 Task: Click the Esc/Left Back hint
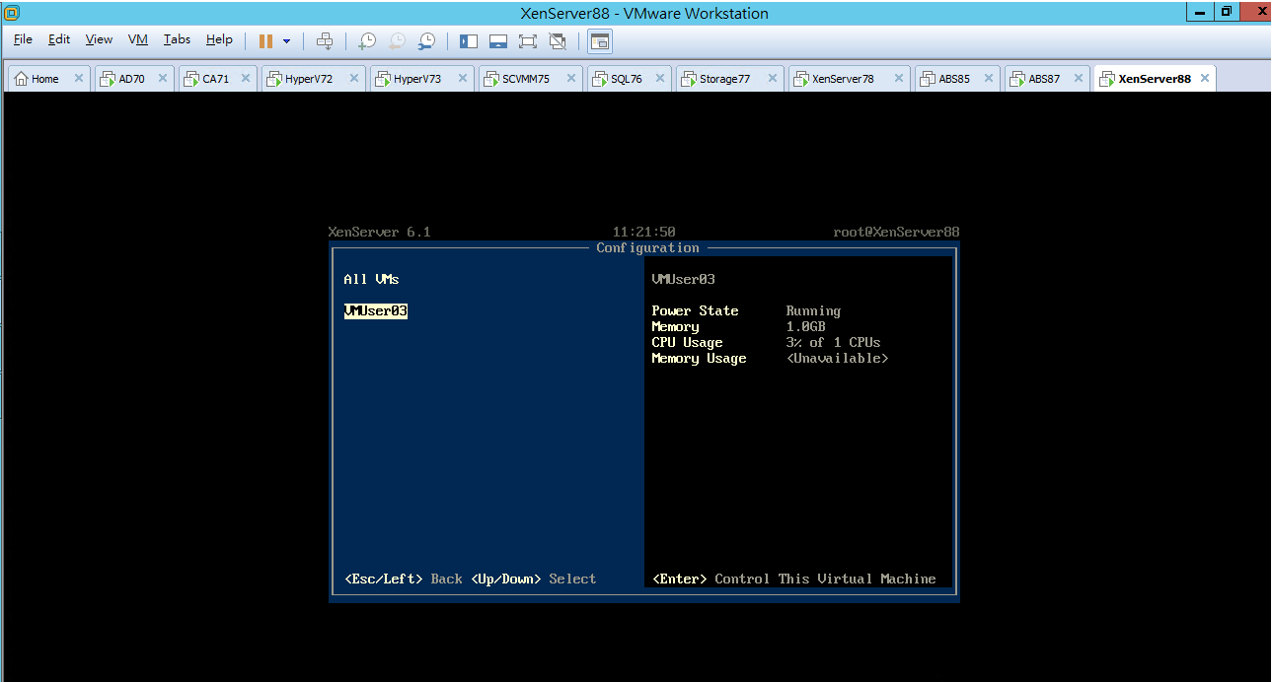[x=404, y=580]
